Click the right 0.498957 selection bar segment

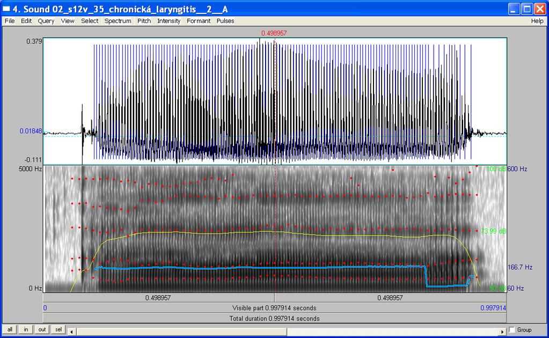click(x=390, y=298)
